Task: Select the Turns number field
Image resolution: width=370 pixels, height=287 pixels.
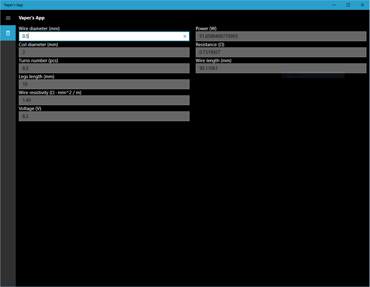Action: tap(104, 68)
